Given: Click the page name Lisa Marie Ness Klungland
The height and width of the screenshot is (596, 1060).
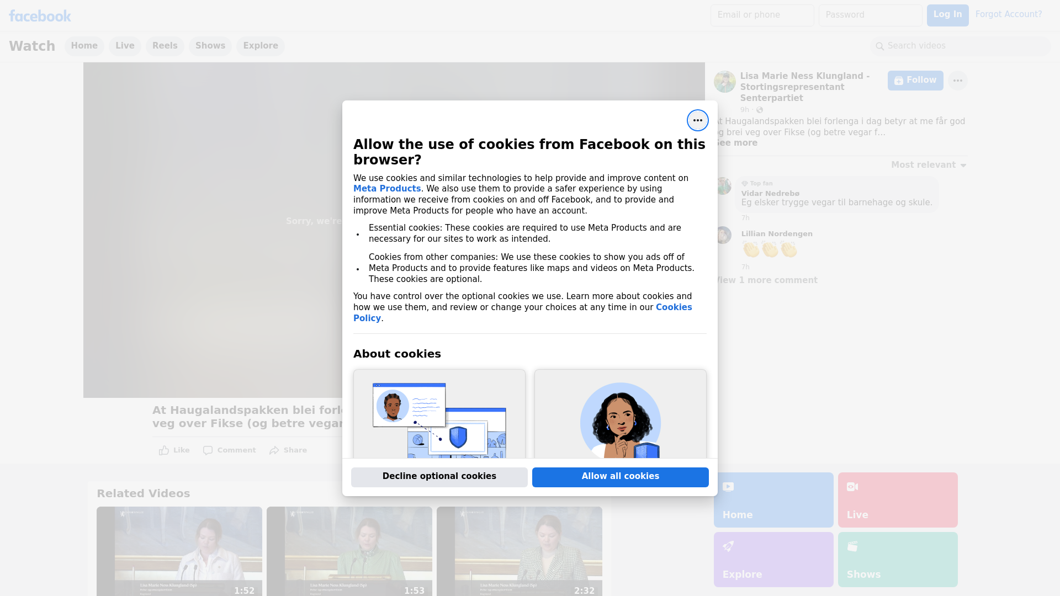Looking at the screenshot, I should coord(805,87).
